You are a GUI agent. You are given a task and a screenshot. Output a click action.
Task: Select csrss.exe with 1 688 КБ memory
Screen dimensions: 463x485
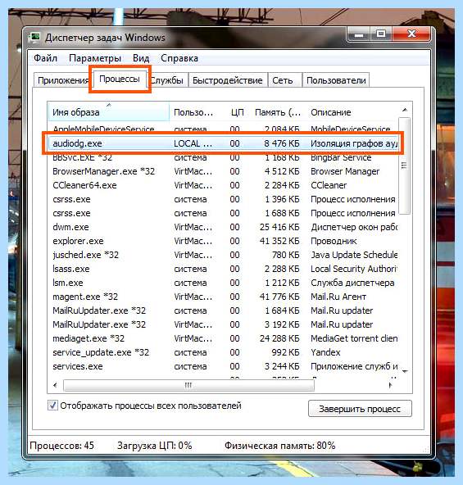[223, 213]
